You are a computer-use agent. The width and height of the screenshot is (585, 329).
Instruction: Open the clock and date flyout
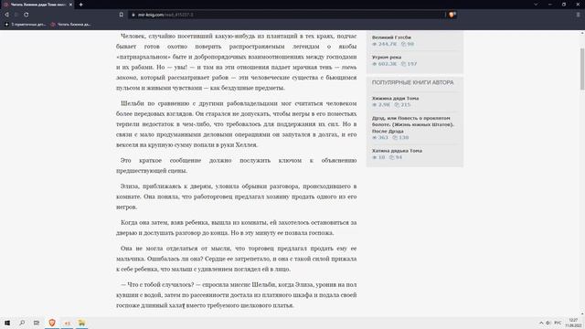574,323
